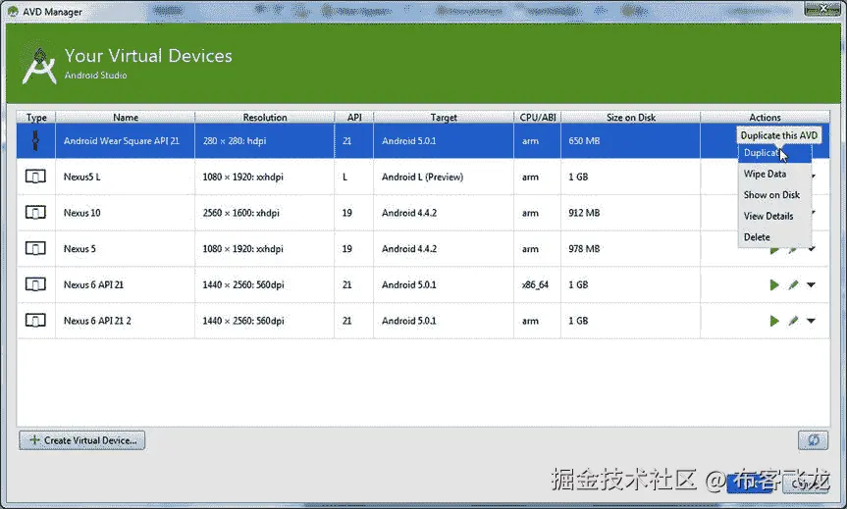Open actions dropdown for Nexus 6 API 21 2
Viewport: 847px width, 509px height.
(x=811, y=321)
